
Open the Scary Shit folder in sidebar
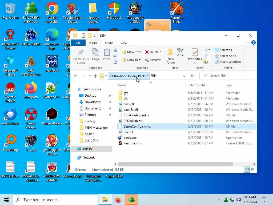[x=91, y=140]
